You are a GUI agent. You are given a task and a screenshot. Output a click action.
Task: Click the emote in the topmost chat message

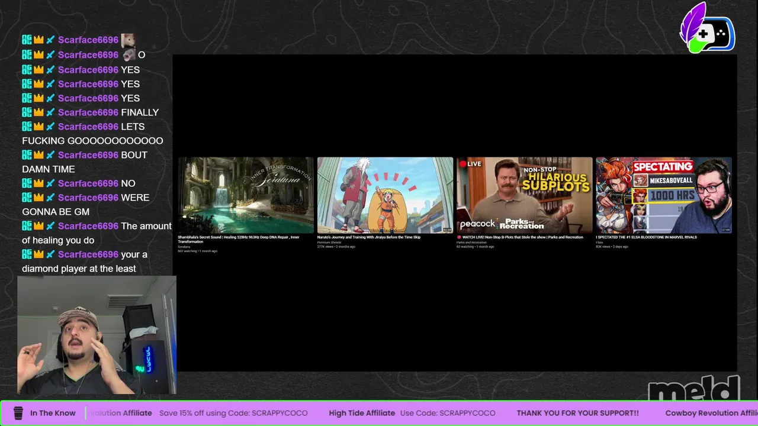click(x=129, y=40)
